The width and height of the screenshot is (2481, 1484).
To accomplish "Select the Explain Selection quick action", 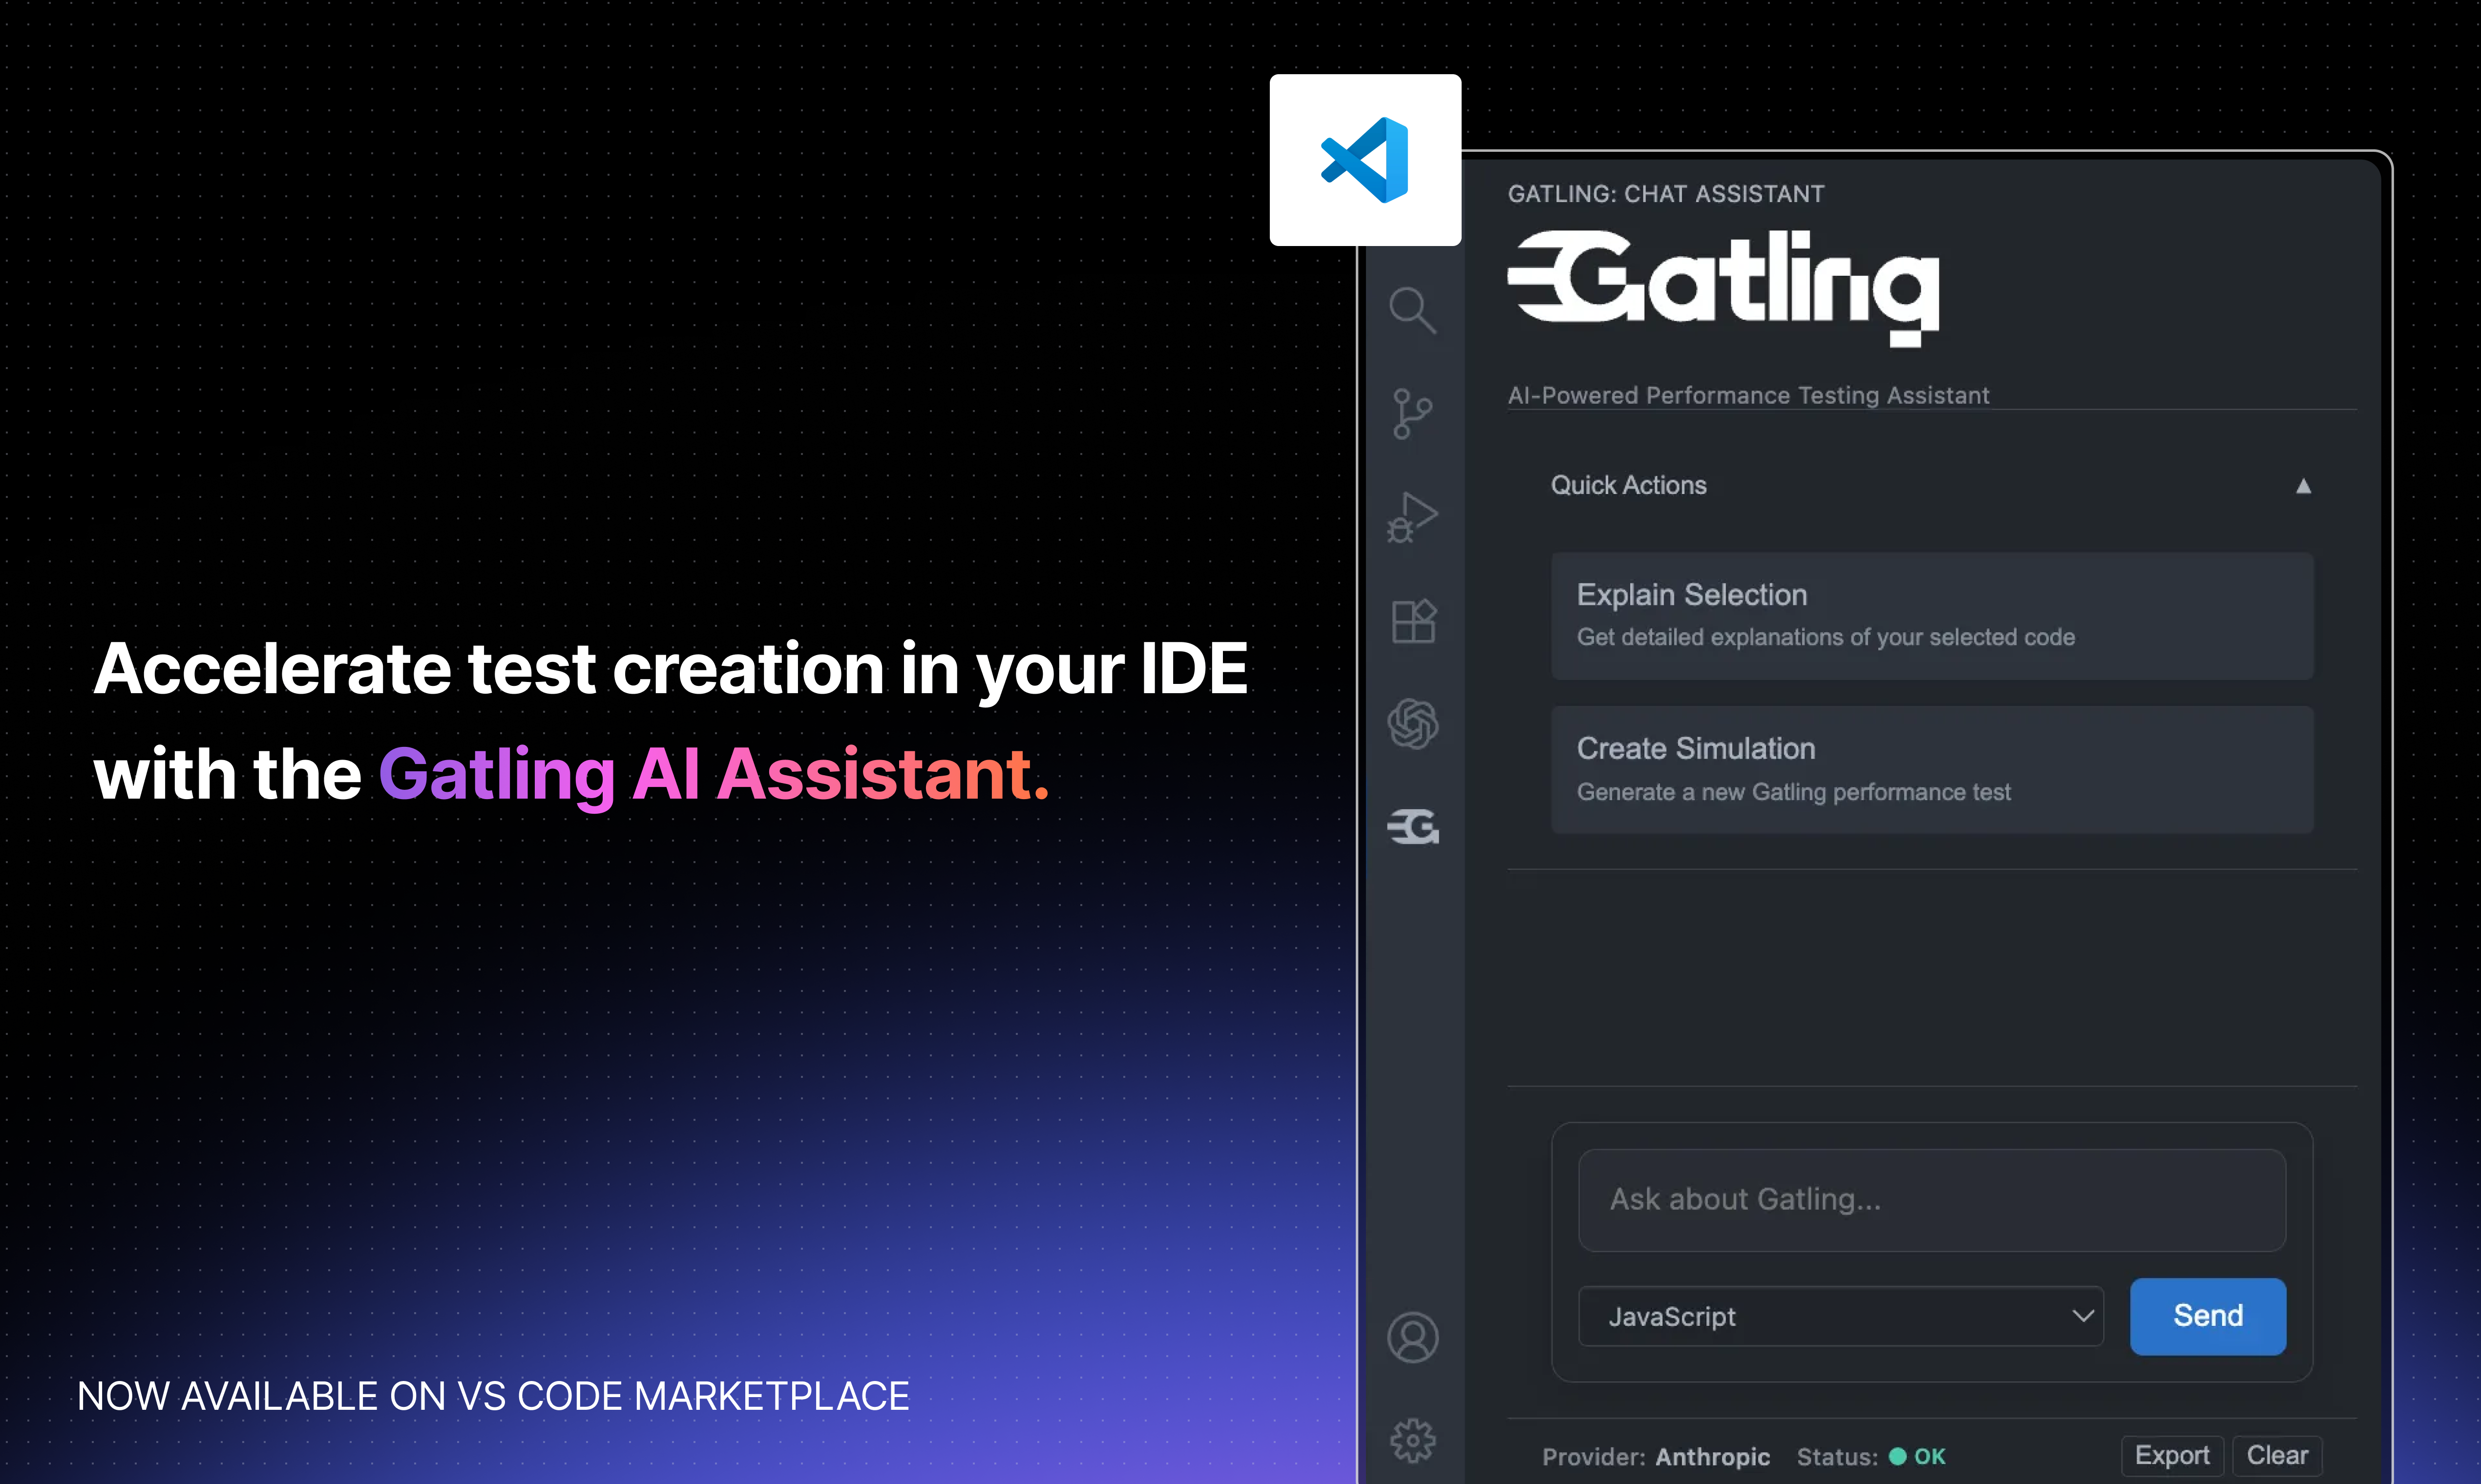I will coord(1930,614).
